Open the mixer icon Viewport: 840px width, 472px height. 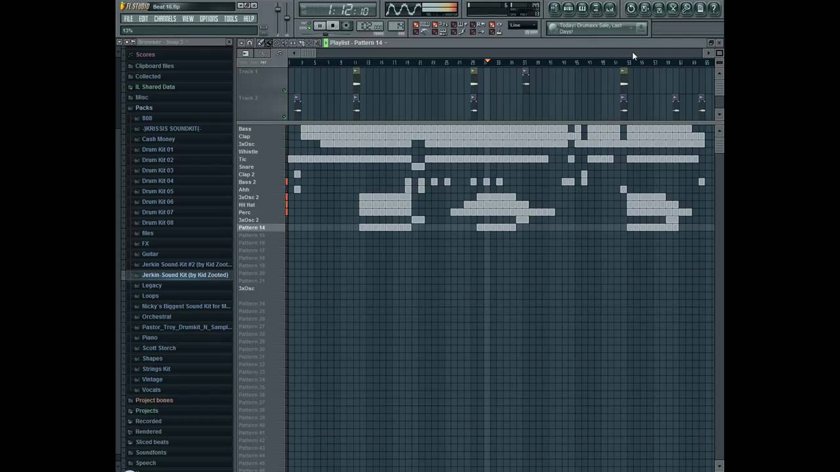(610, 9)
